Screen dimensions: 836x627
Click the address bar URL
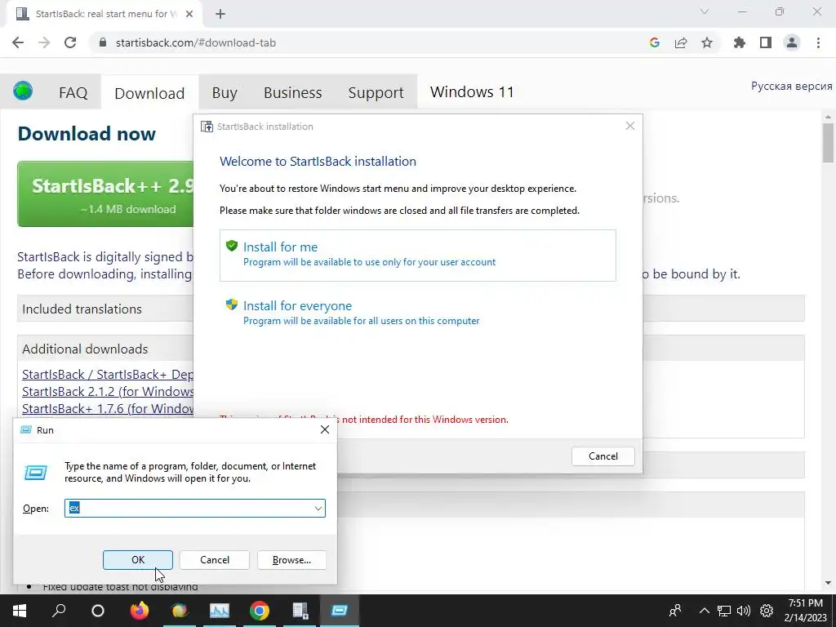(x=196, y=42)
